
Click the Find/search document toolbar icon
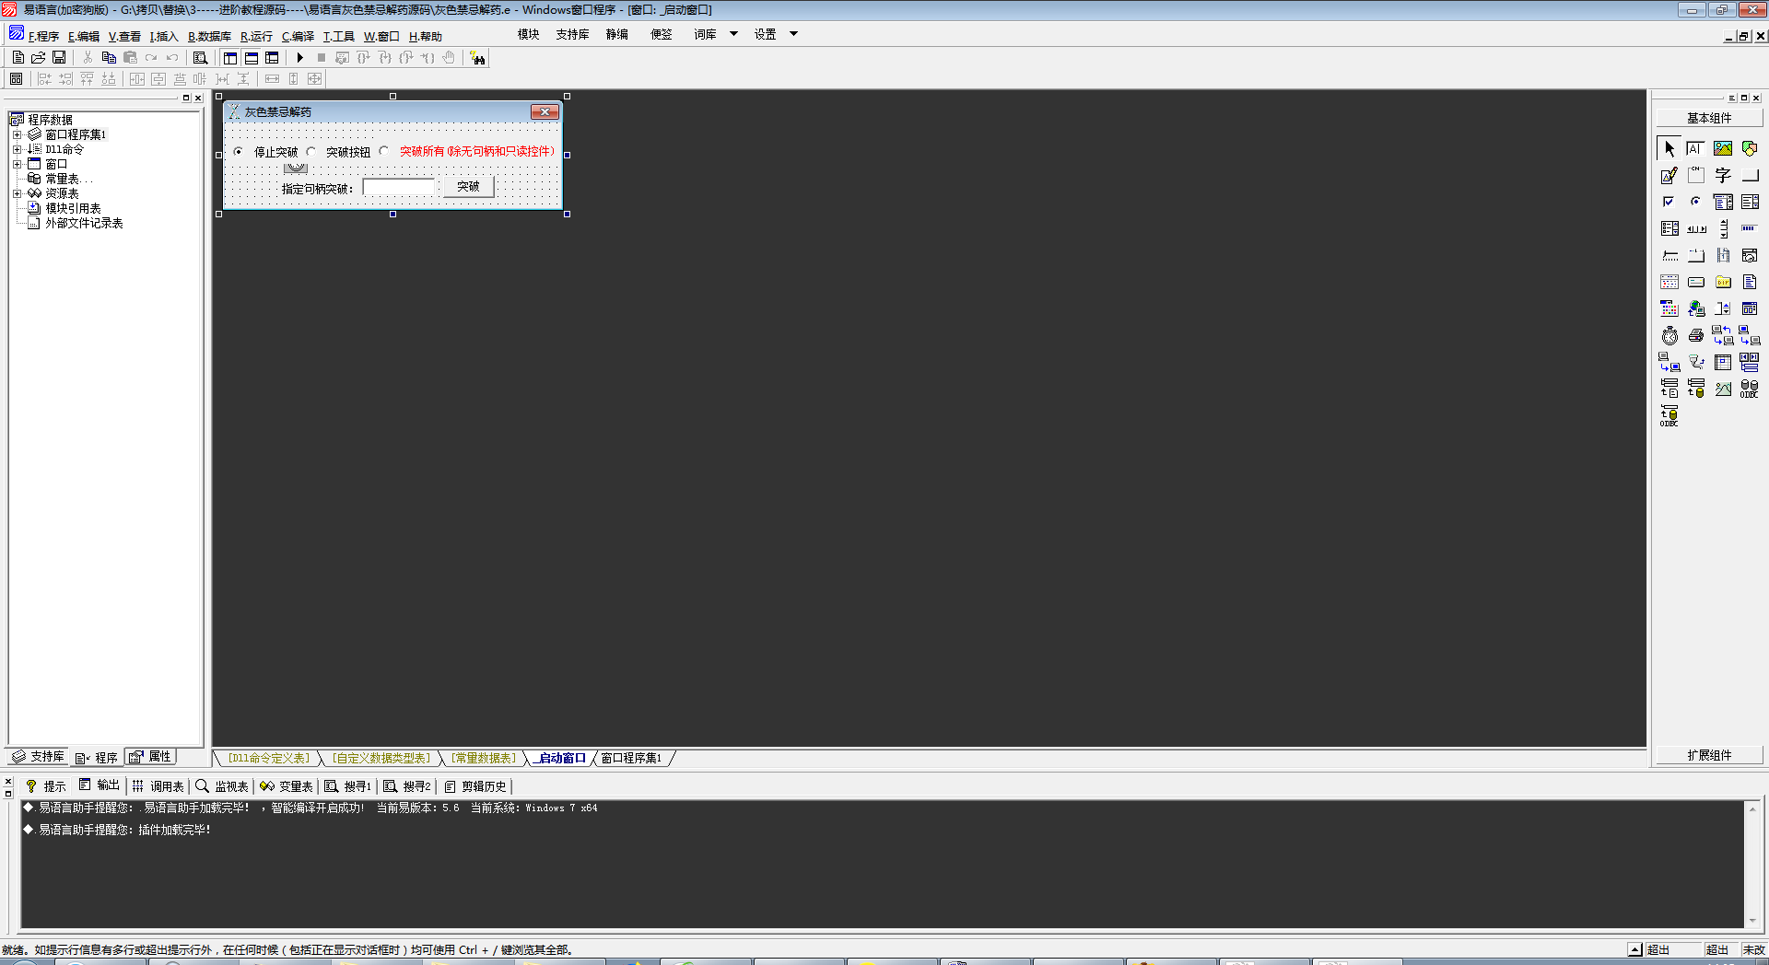pyautogui.click(x=200, y=58)
